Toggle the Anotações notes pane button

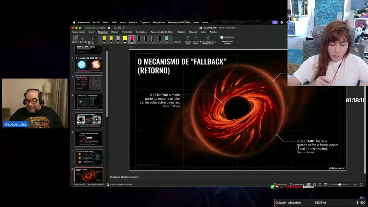click(280, 184)
